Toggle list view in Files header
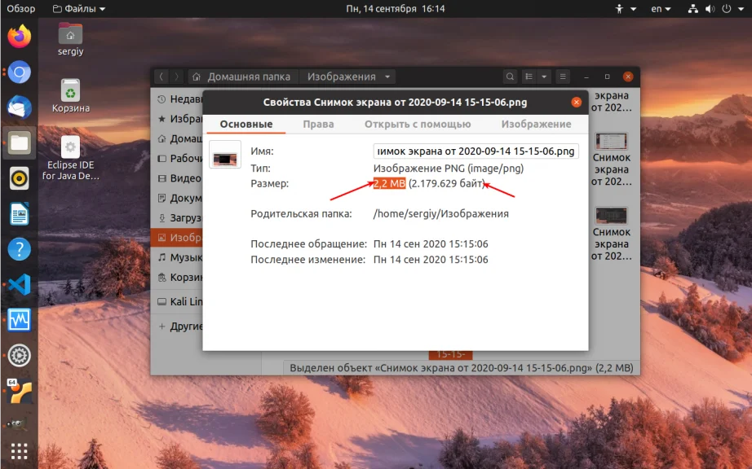The width and height of the screenshot is (752, 469). (x=529, y=77)
